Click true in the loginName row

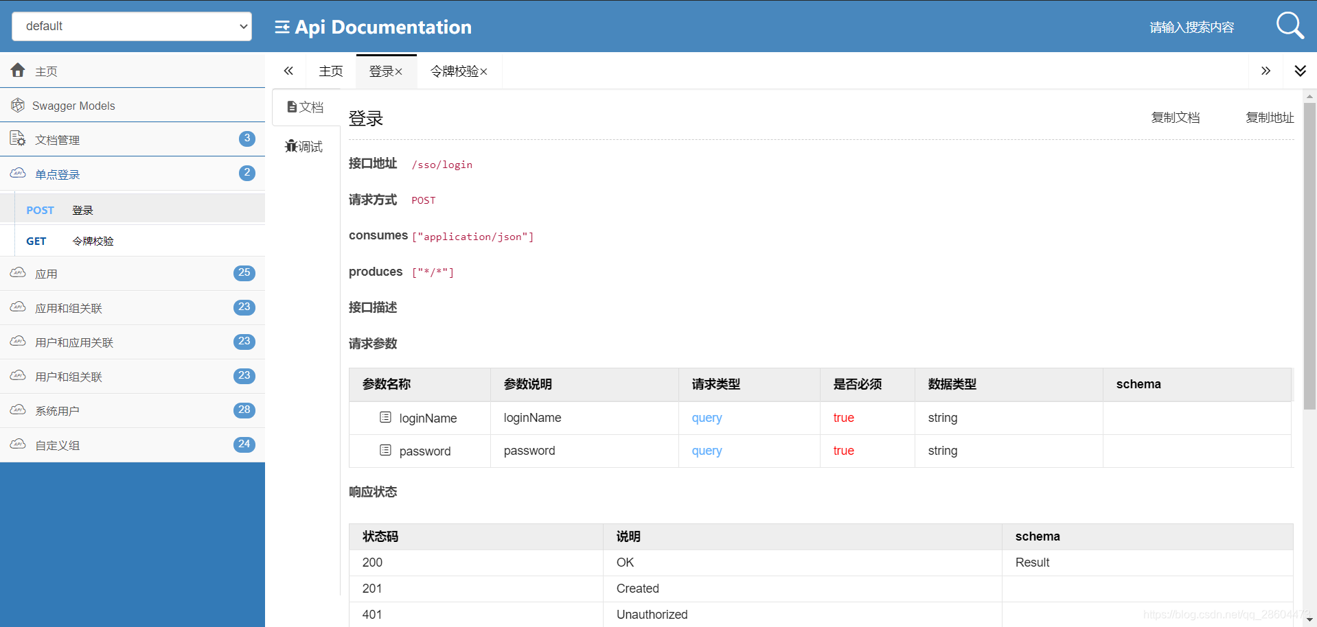pyautogui.click(x=843, y=418)
